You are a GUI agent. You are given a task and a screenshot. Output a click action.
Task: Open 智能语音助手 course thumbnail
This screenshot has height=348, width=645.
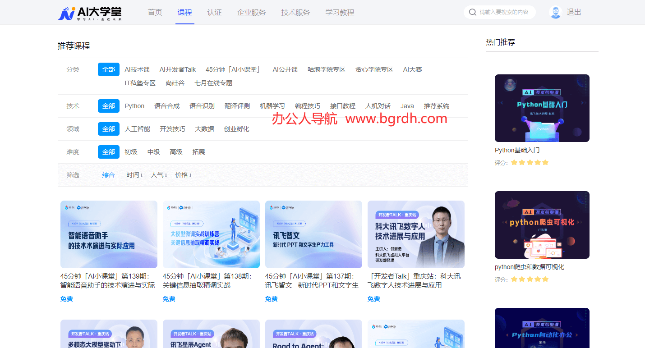pos(109,234)
